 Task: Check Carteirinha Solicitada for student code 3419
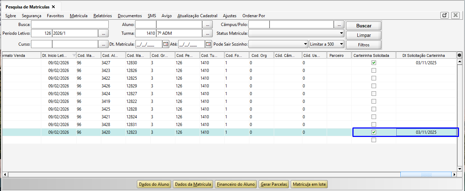click(x=374, y=101)
